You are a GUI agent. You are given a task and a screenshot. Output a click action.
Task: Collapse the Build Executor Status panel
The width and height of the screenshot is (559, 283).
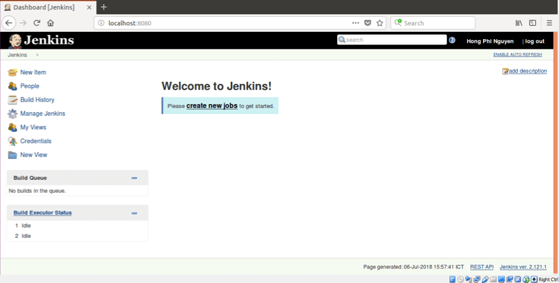134,213
